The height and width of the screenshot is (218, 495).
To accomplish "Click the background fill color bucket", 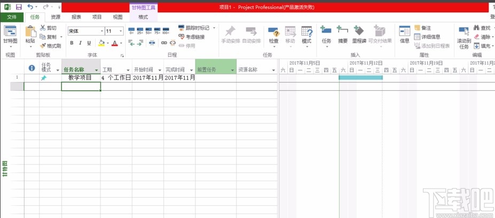I will click(x=101, y=43).
